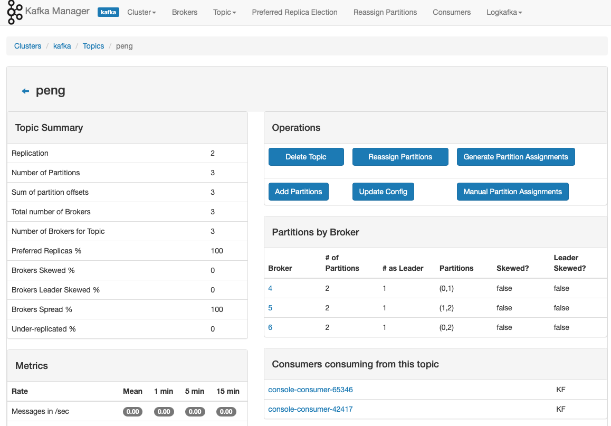The width and height of the screenshot is (611, 426).
Task: Click the Kafka Manager logo icon
Action: 15,13
